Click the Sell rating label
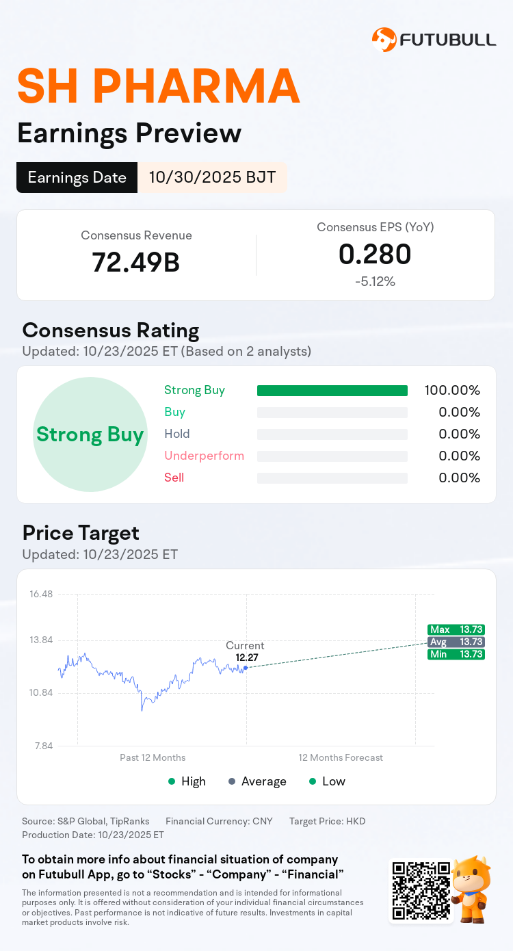Viewport: 513px width, 951px height. click(x=174, y=478)
